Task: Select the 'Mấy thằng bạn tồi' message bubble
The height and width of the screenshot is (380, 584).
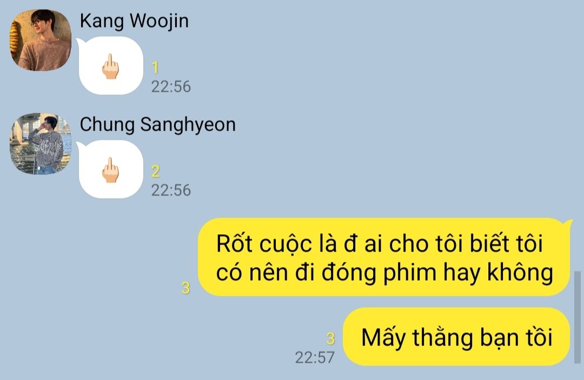Action: click(456, 337)
